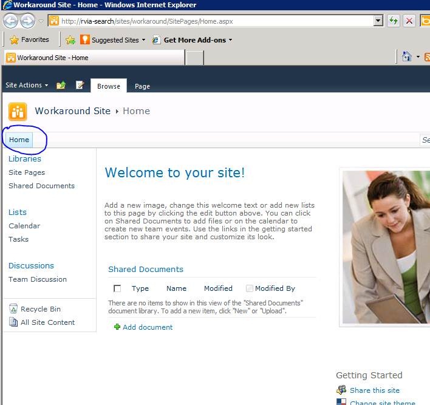Click the browser Refresh icon
This screenshot has height=405, width=430.
(394, 21)
